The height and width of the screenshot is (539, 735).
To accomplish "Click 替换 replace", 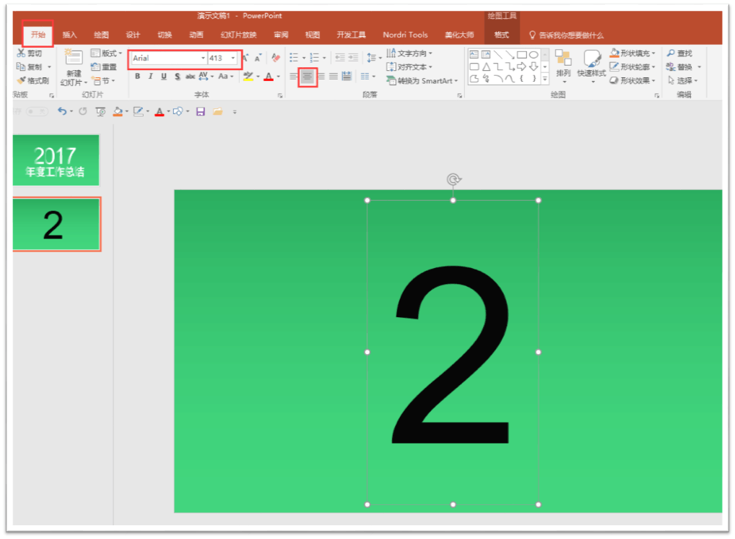I will coord(684,67).
